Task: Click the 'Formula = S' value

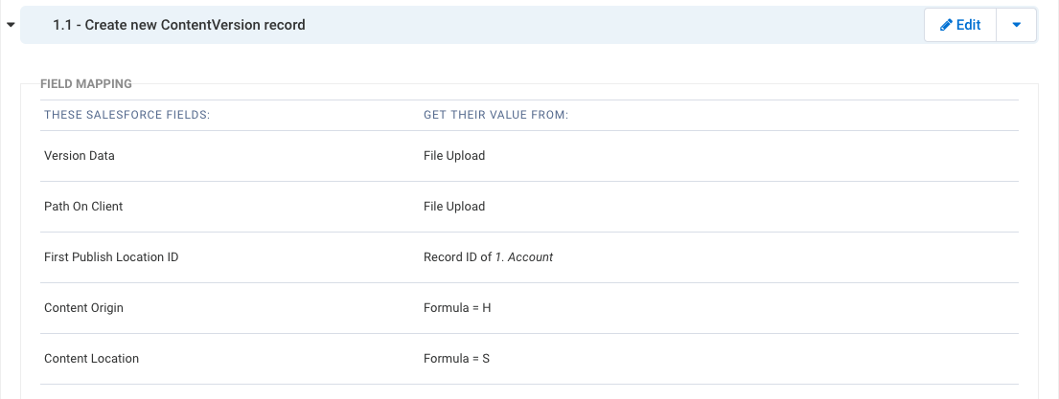Action: (x=456, y=359)
